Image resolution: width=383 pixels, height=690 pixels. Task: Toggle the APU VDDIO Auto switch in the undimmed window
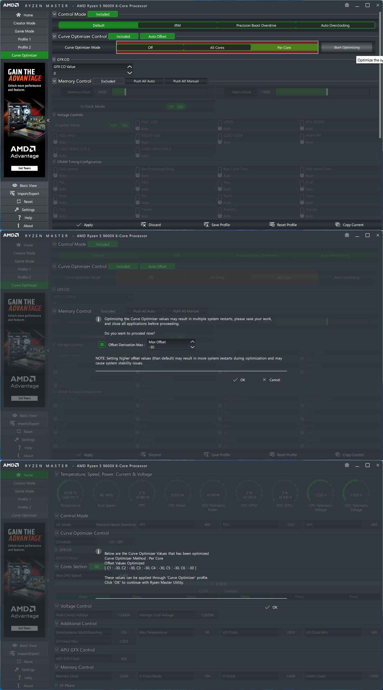point(302,125)
